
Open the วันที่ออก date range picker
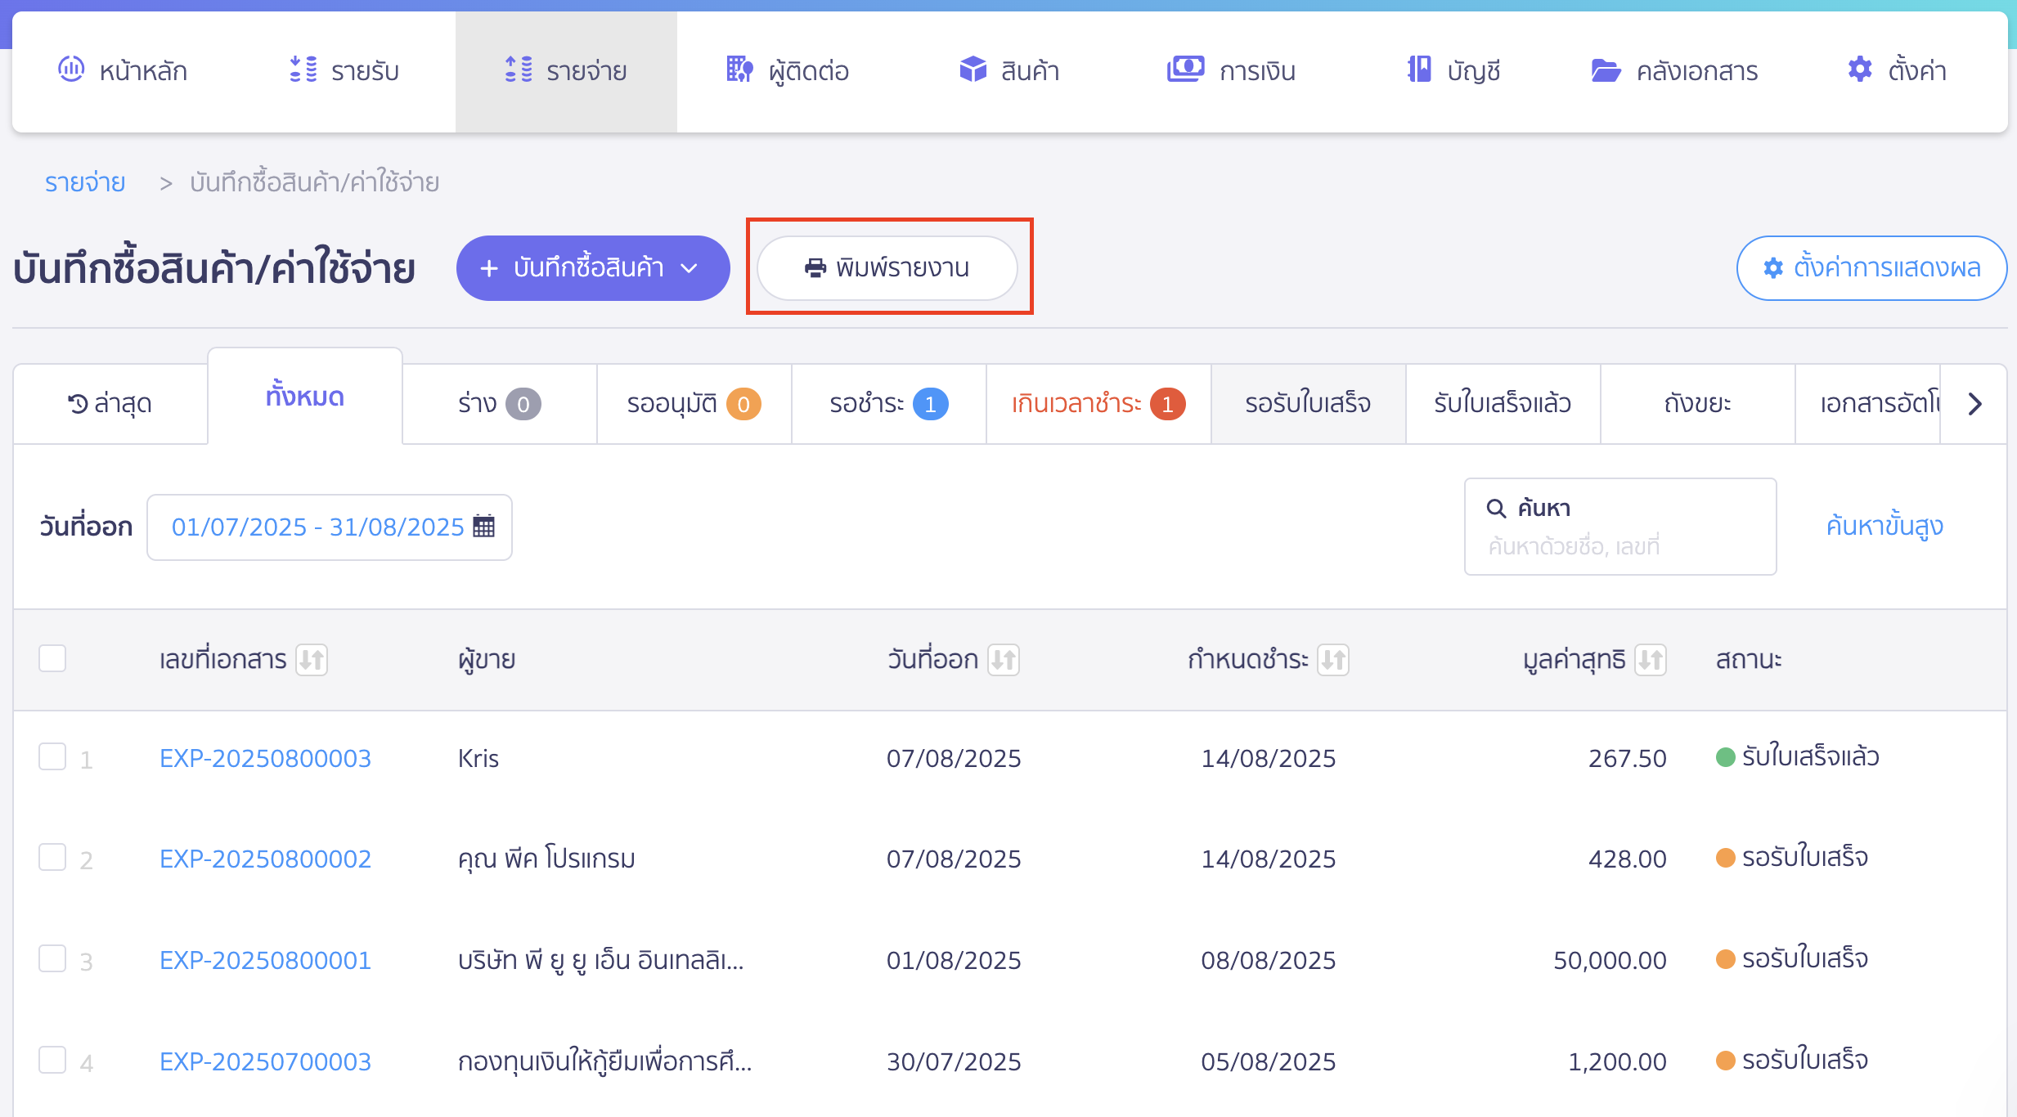coord(330,527)
